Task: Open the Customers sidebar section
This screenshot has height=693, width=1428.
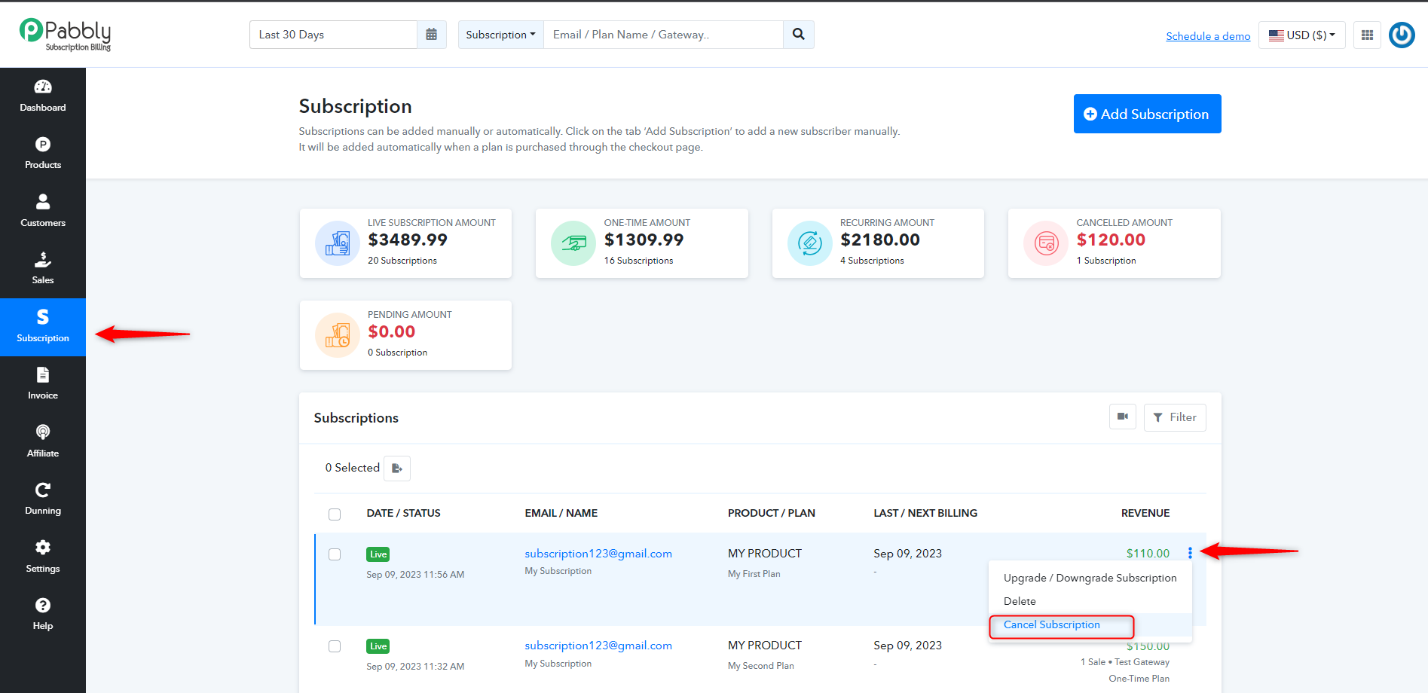Action: coord(43,211)
